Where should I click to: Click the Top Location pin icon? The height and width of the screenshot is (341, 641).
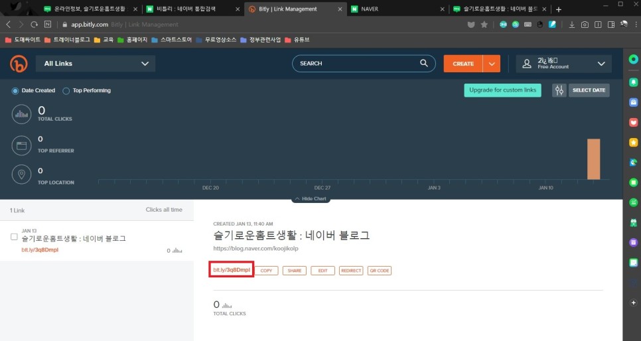(x=21, y=174)
